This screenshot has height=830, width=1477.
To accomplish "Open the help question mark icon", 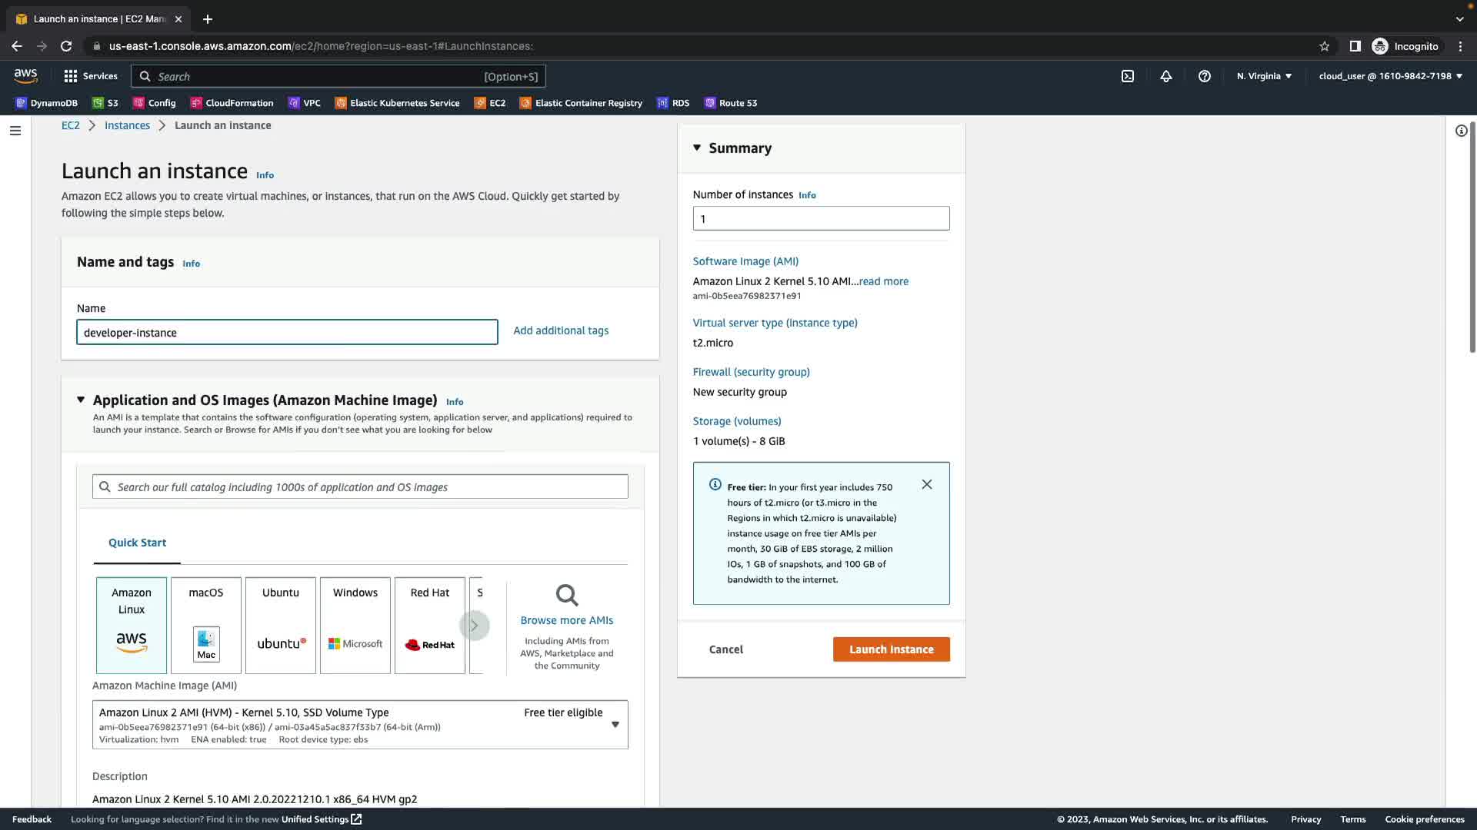I will pos(1205,76).
